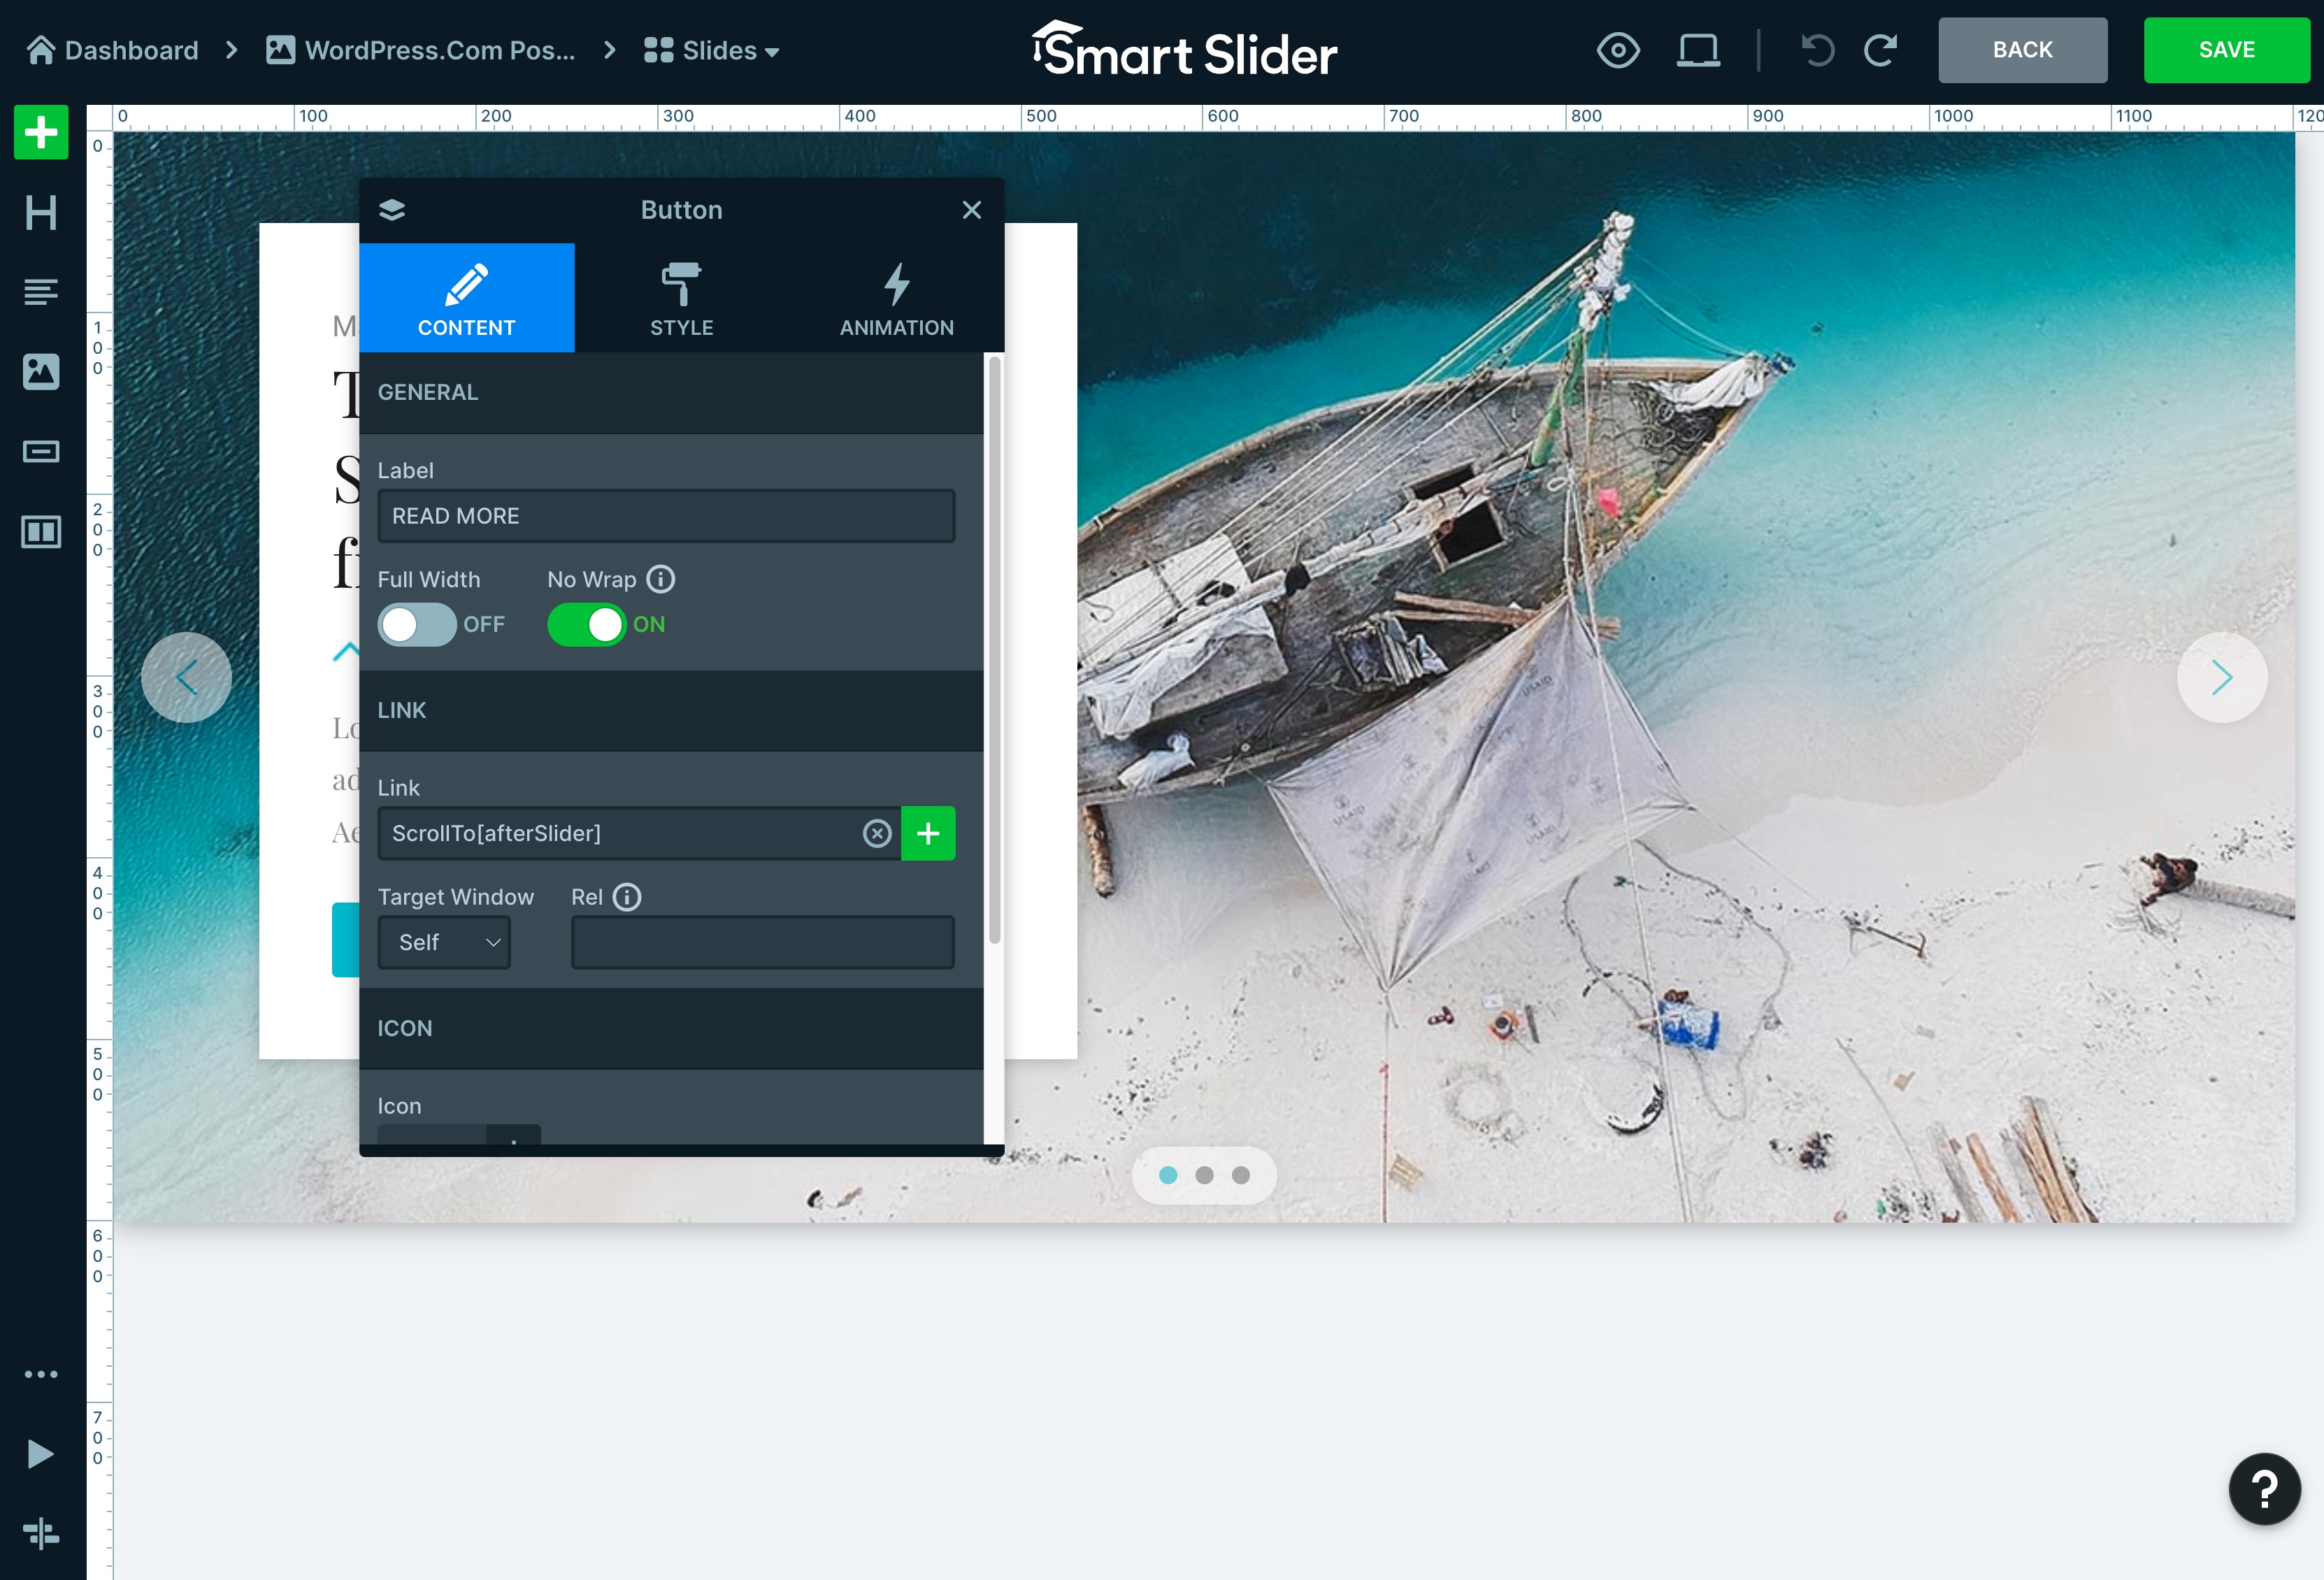
Task: Add a Heading layer from sidebar
Action: (x=41, y=212)
